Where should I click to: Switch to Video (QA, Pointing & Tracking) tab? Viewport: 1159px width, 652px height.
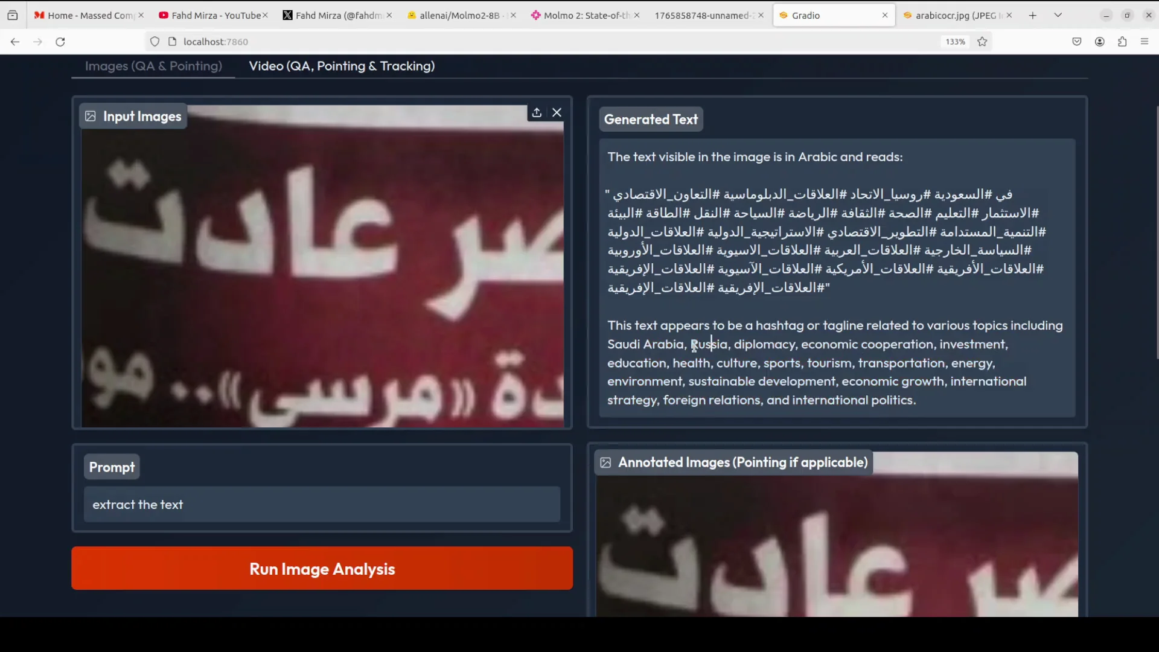pyautogui.click(x=342, y=66)
